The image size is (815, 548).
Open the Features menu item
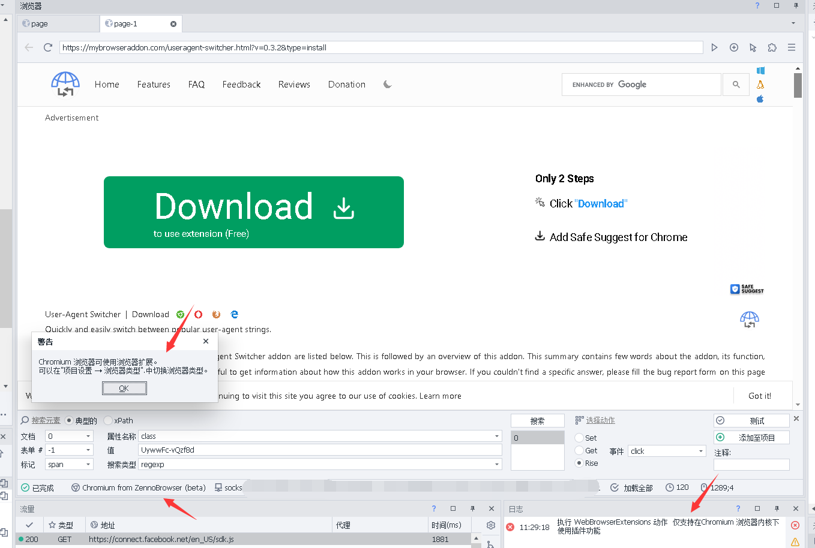(154, 85)
